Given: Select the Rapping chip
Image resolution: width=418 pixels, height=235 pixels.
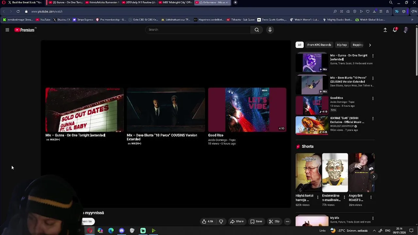Looking at the screenshot, I should (358, 45).
